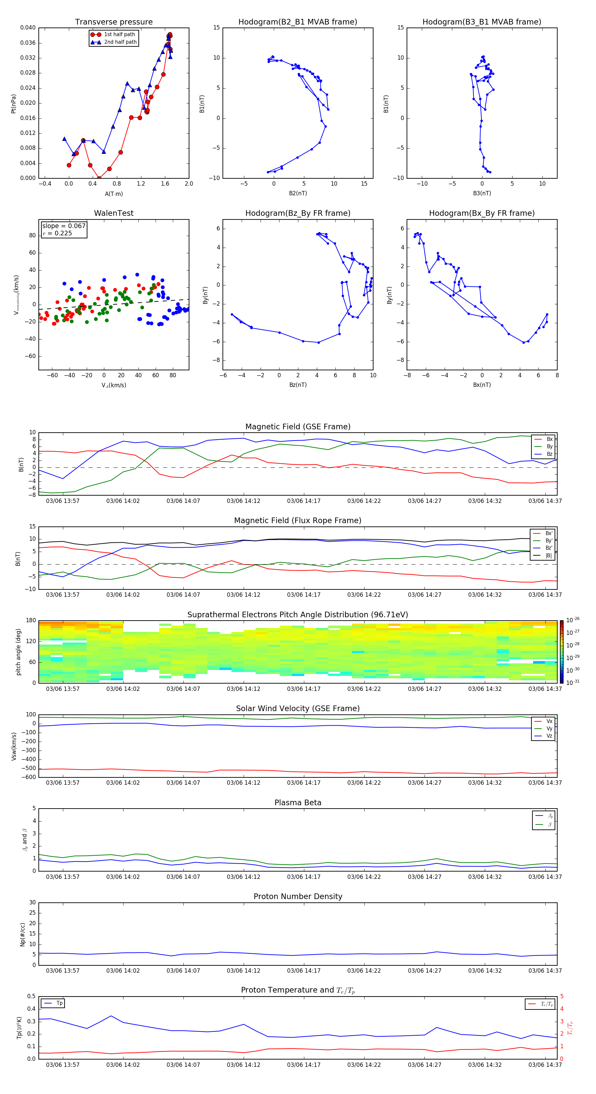Click the red Te/Tp right-axis label
The width and height of the screenshot is (596, 1094).
pyautogui.click(x=570, y=1028)
